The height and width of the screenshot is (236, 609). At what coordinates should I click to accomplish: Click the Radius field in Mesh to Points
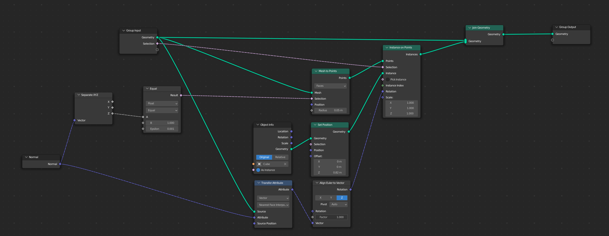click(x=330, y=110)
